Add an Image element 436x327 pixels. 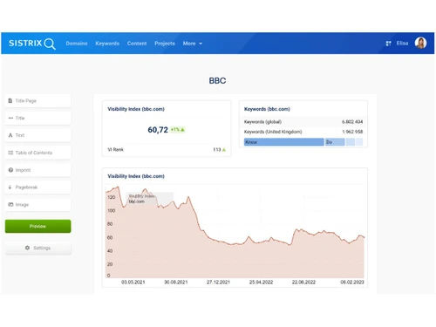pos(37,205)
